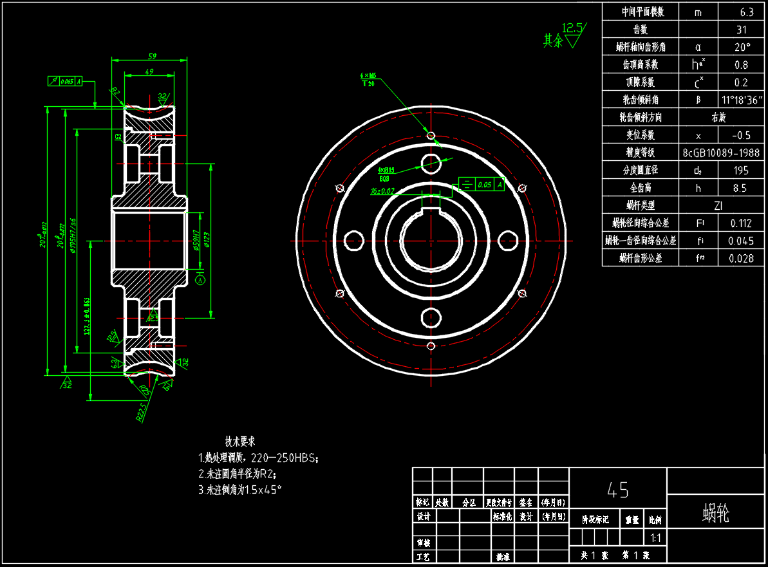Viewport: 768px width, 567px height.
Task: Select the 处数 header cell
Action: (x=442, y=503)
